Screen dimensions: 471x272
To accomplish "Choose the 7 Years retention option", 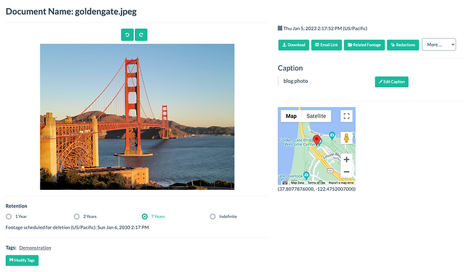I will point(145,217).
